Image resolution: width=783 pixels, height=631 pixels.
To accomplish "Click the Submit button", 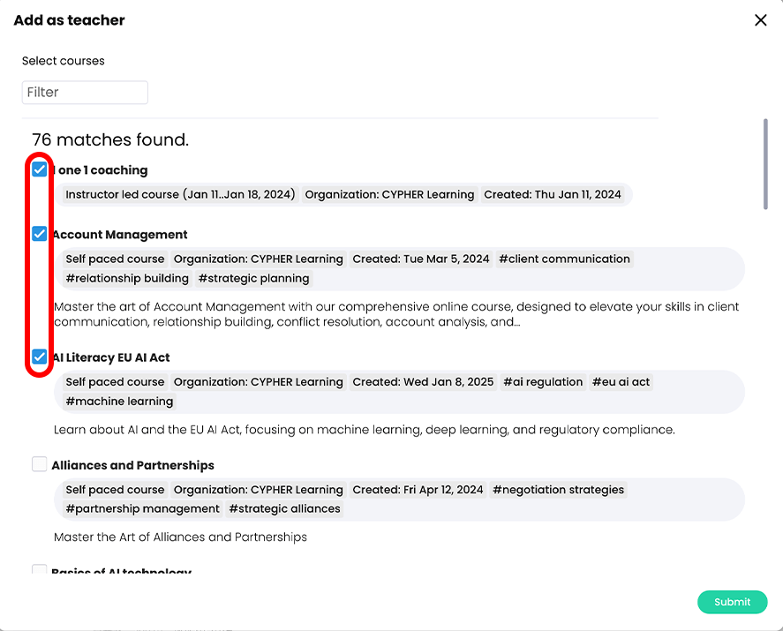I will [x=732, y=602].
